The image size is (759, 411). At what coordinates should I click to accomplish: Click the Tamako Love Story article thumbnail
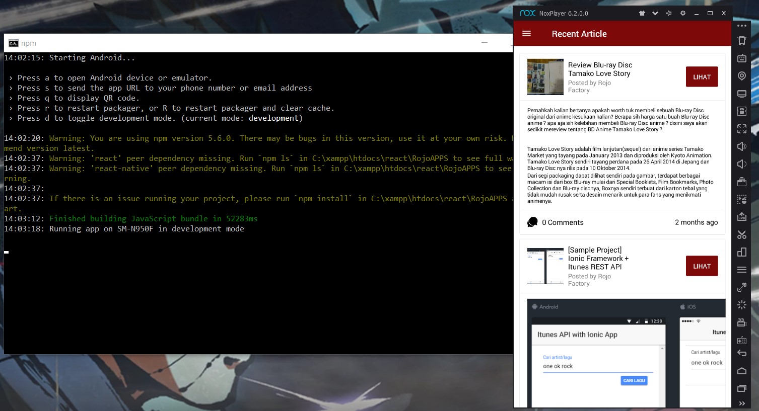[x=545, y=77]
